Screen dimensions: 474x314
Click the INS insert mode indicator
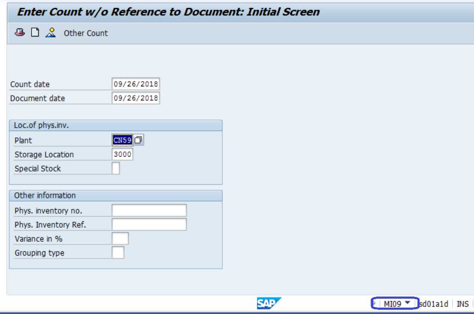[x=463, y=304]
